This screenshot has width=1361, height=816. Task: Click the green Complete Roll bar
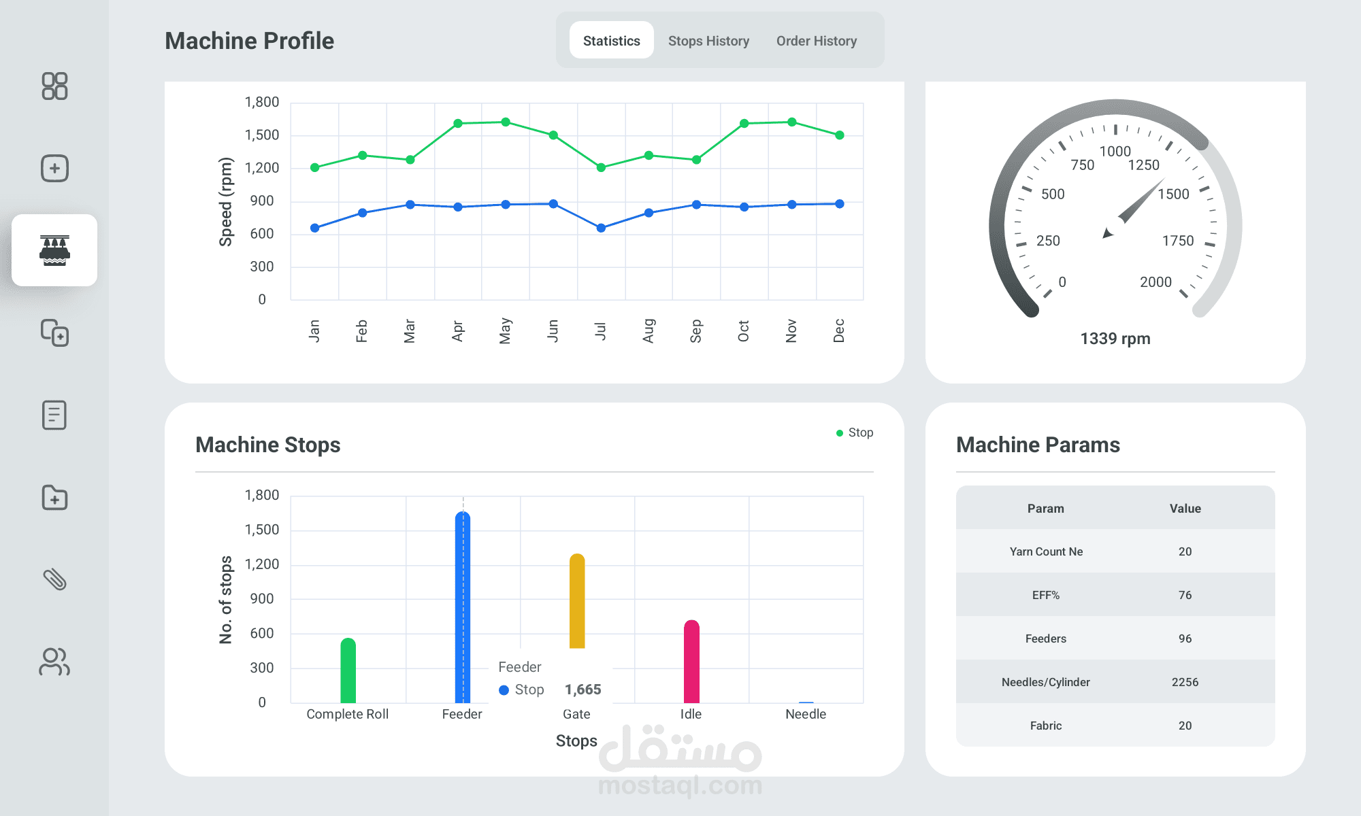coord(348,672)
